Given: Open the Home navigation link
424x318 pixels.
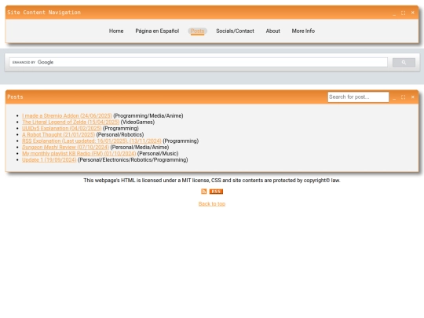Looking at the screenshot, I should click(116, 31).
